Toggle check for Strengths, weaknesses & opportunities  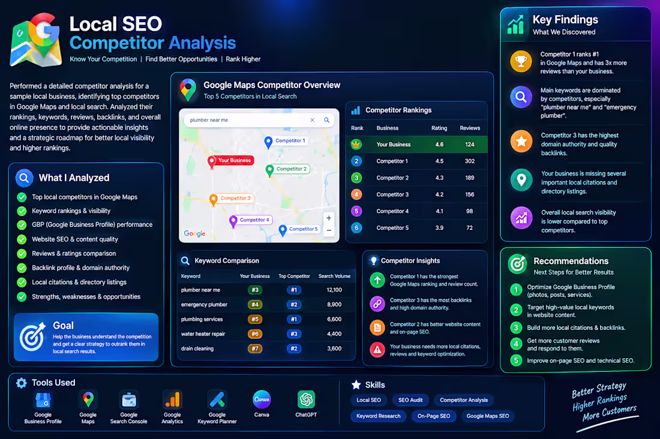pos(22,297)
